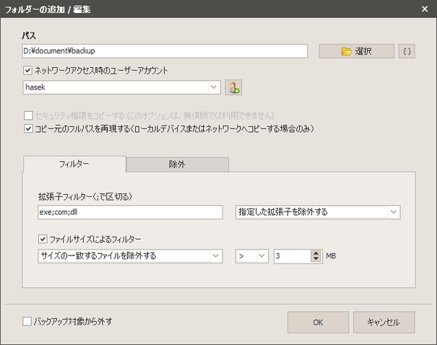Open サイズの一致するファイルを除外する dropdown
The height and width of the screenshot is (345, 437).
tap(215, 256)
